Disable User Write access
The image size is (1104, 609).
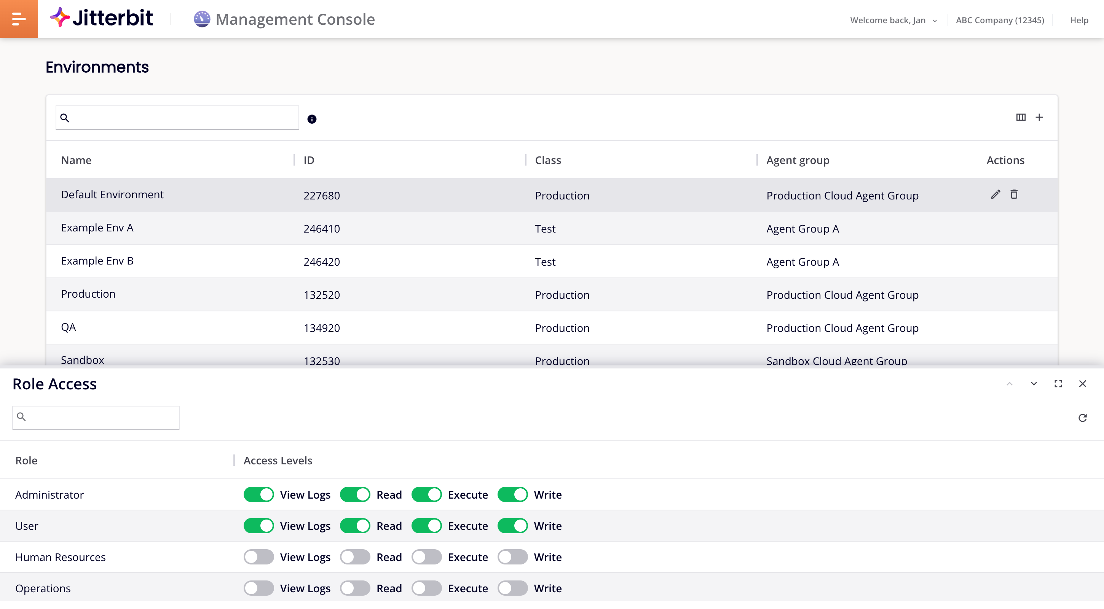click(513, 526)
